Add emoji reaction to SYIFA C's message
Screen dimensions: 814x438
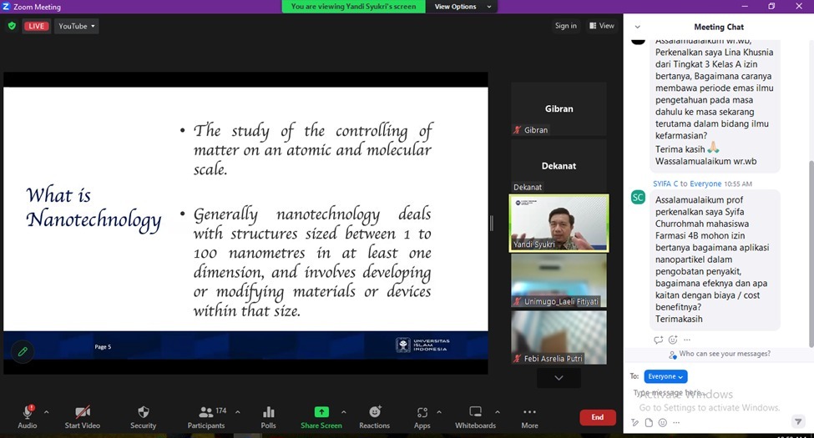(x=673, y=340)
